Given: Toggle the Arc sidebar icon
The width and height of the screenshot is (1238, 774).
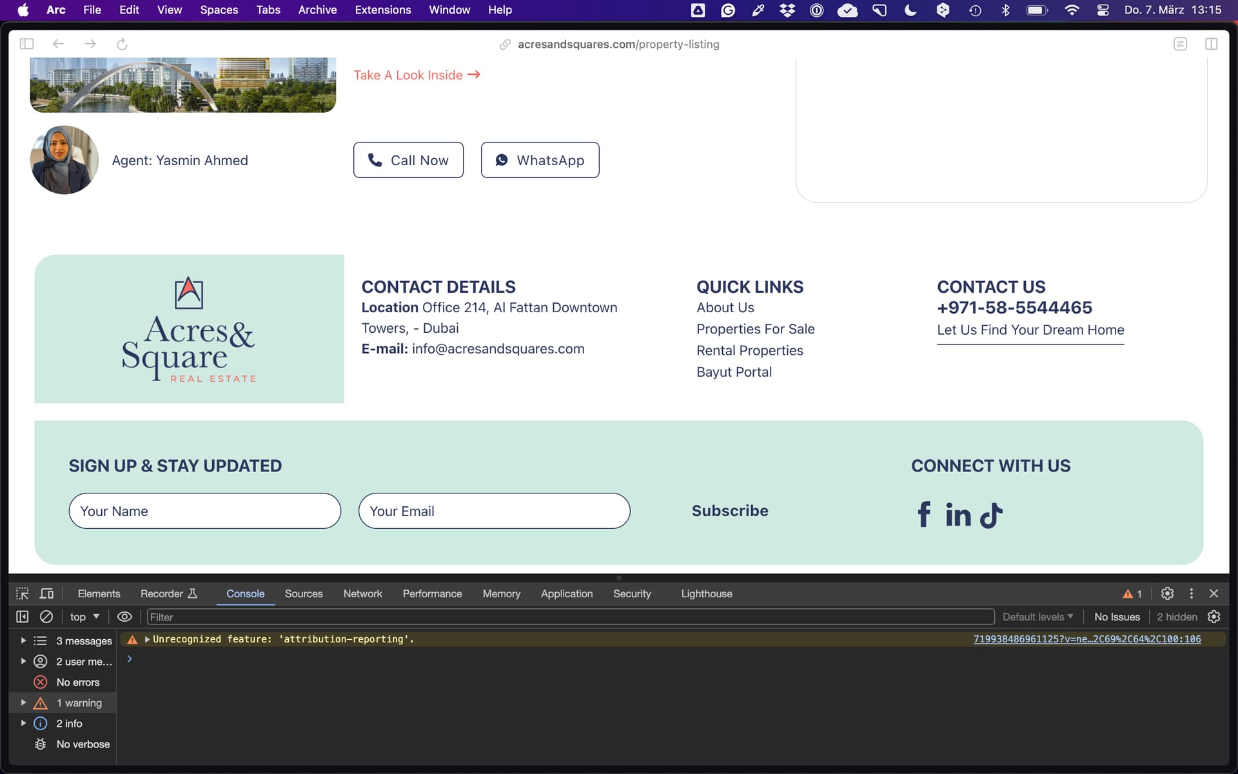Looking at the screenshot, I should tap(26, 44).
